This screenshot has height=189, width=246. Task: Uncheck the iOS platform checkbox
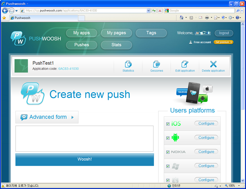(168, 124)
